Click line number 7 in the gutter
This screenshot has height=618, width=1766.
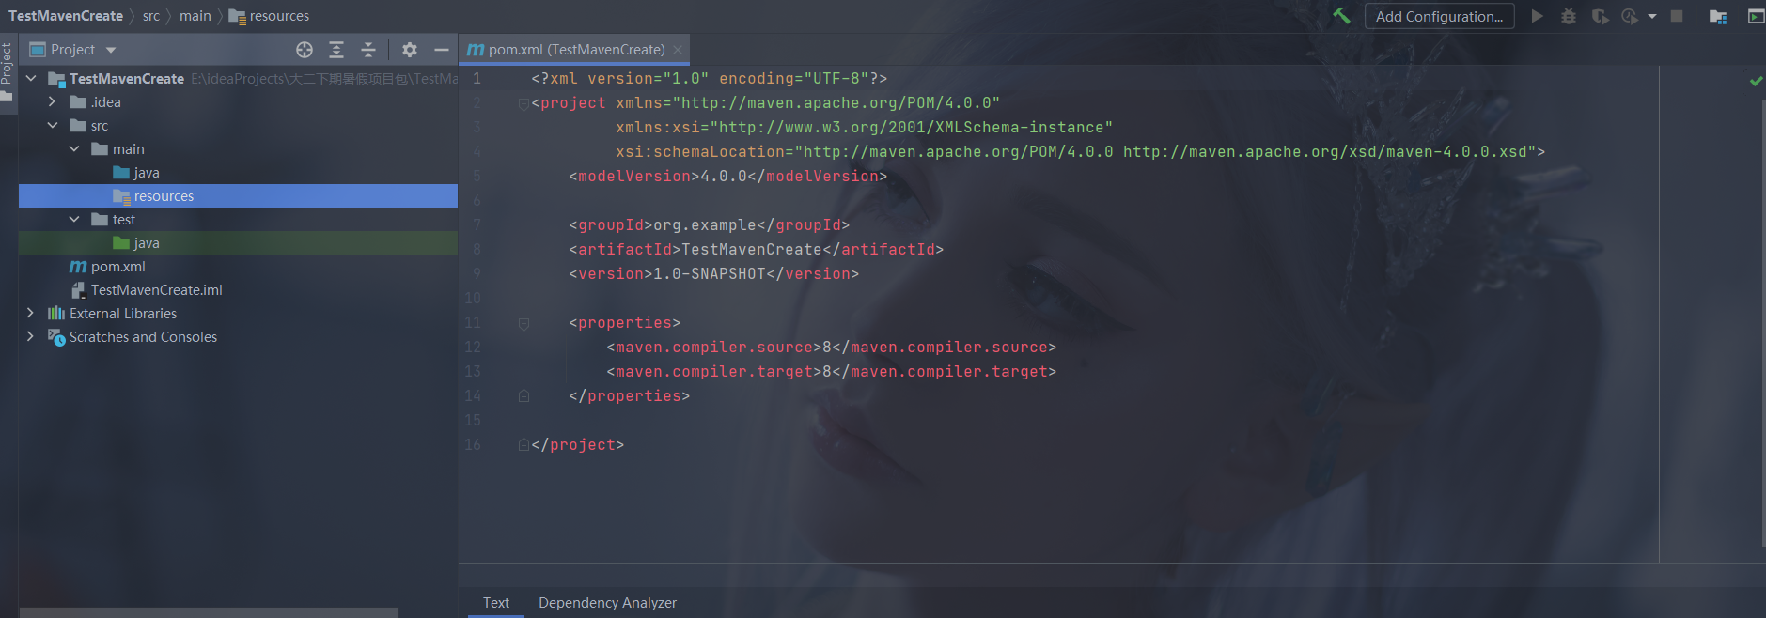pos(477,225)
